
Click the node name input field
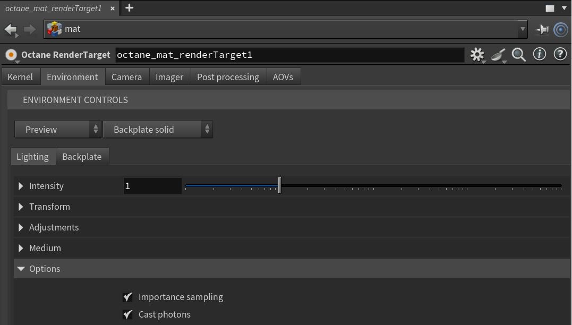[x=289, y=55]
